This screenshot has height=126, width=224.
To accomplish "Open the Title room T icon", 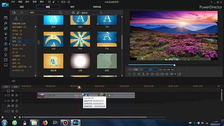I will [6, 39].
